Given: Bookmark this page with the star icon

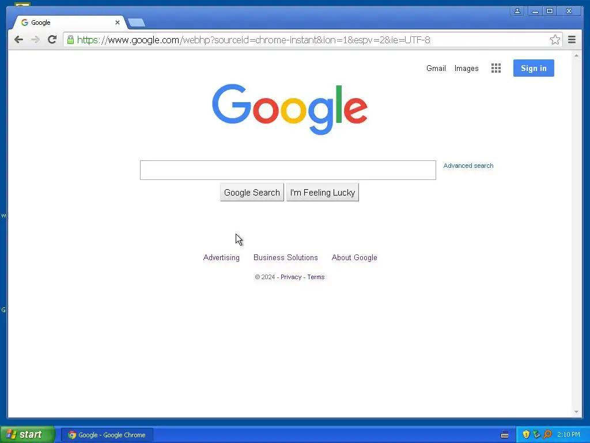Looking at the screenshot, I should 555,40.
